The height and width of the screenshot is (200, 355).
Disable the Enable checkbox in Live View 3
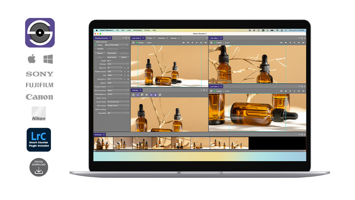click(x=137, y=42)
